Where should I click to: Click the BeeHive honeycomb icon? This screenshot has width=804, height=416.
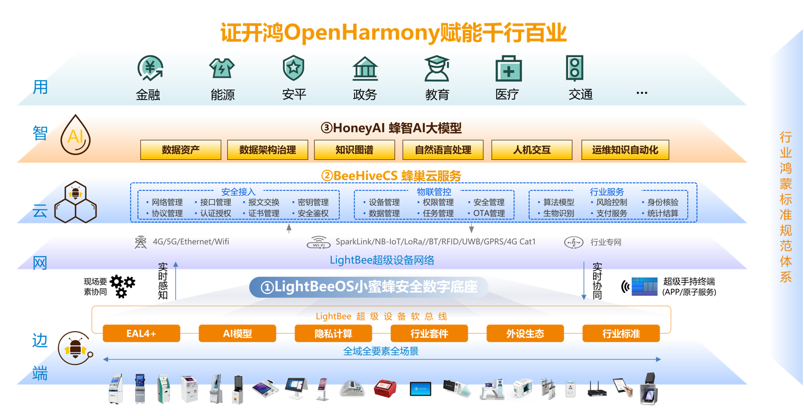coord(75,203)
